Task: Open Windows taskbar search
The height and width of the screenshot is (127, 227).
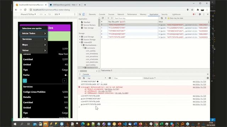Action: coord(22,124)
